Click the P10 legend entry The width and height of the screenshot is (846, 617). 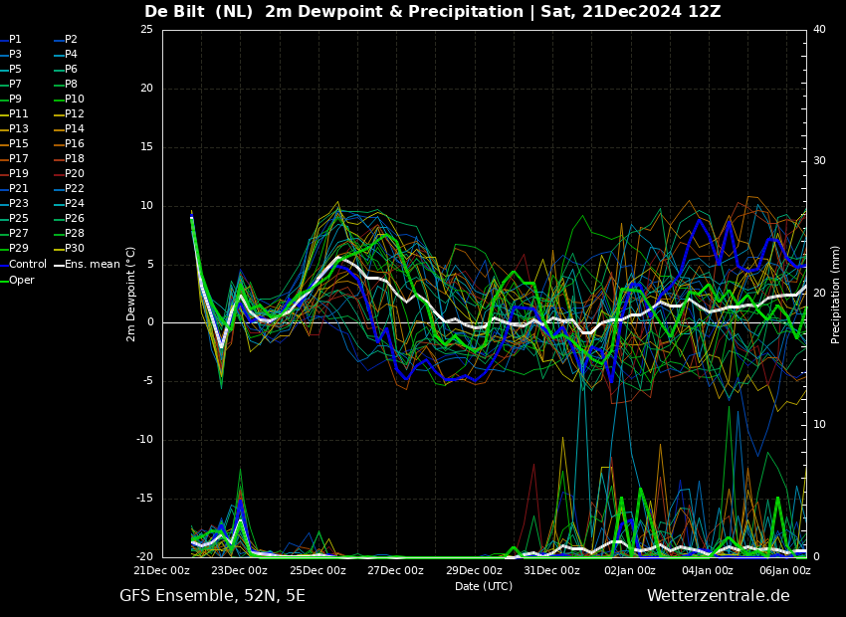69,99
